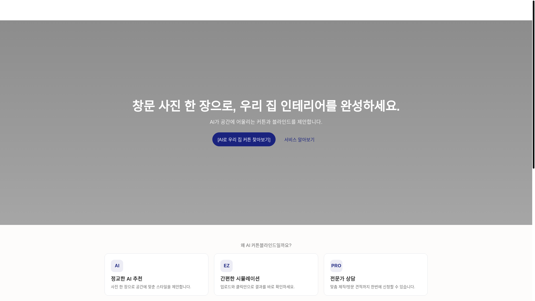Select the '정교한 AI 추천' card title

coord(127,279)
